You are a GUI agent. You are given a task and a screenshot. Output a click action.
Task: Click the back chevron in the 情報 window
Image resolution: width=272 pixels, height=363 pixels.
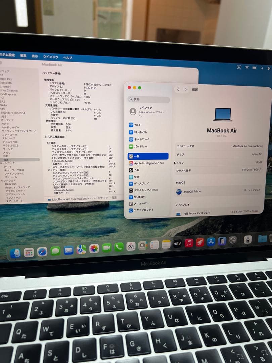(178, 90)
